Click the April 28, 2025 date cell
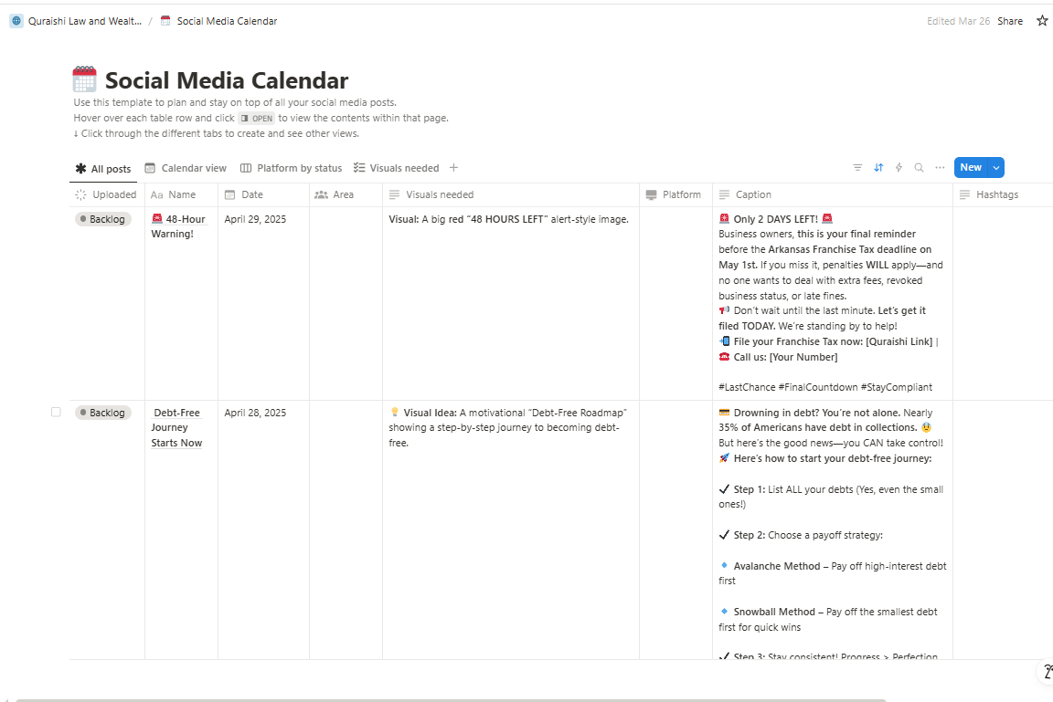The height and width of the screenshot is (702, 1053). [263, 529]
